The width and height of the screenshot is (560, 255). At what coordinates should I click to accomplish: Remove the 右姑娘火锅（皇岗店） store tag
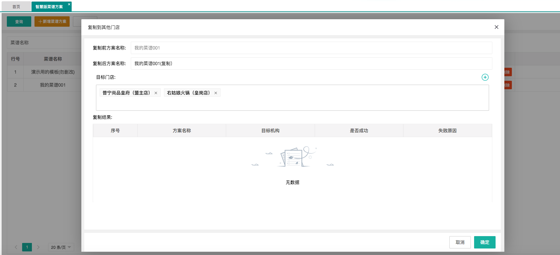[216, 93]
